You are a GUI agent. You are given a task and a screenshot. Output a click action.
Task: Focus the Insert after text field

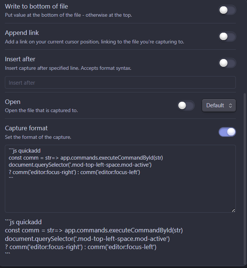point(120,82)
